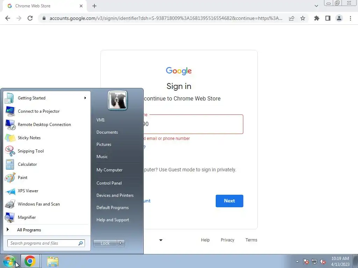Open the Privacy link
Screen dimensions: 358x268
[x=227, y=240]
